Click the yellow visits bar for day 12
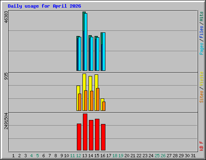 78,98
